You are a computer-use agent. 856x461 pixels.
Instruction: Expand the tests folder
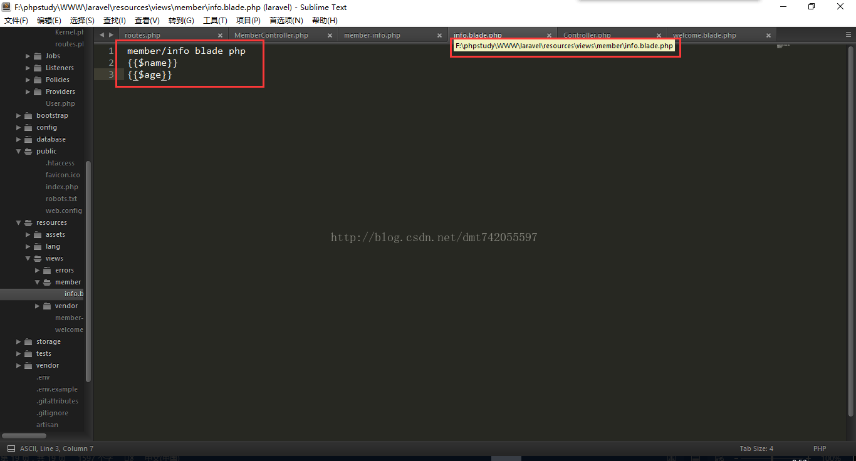tap(19, 353)
